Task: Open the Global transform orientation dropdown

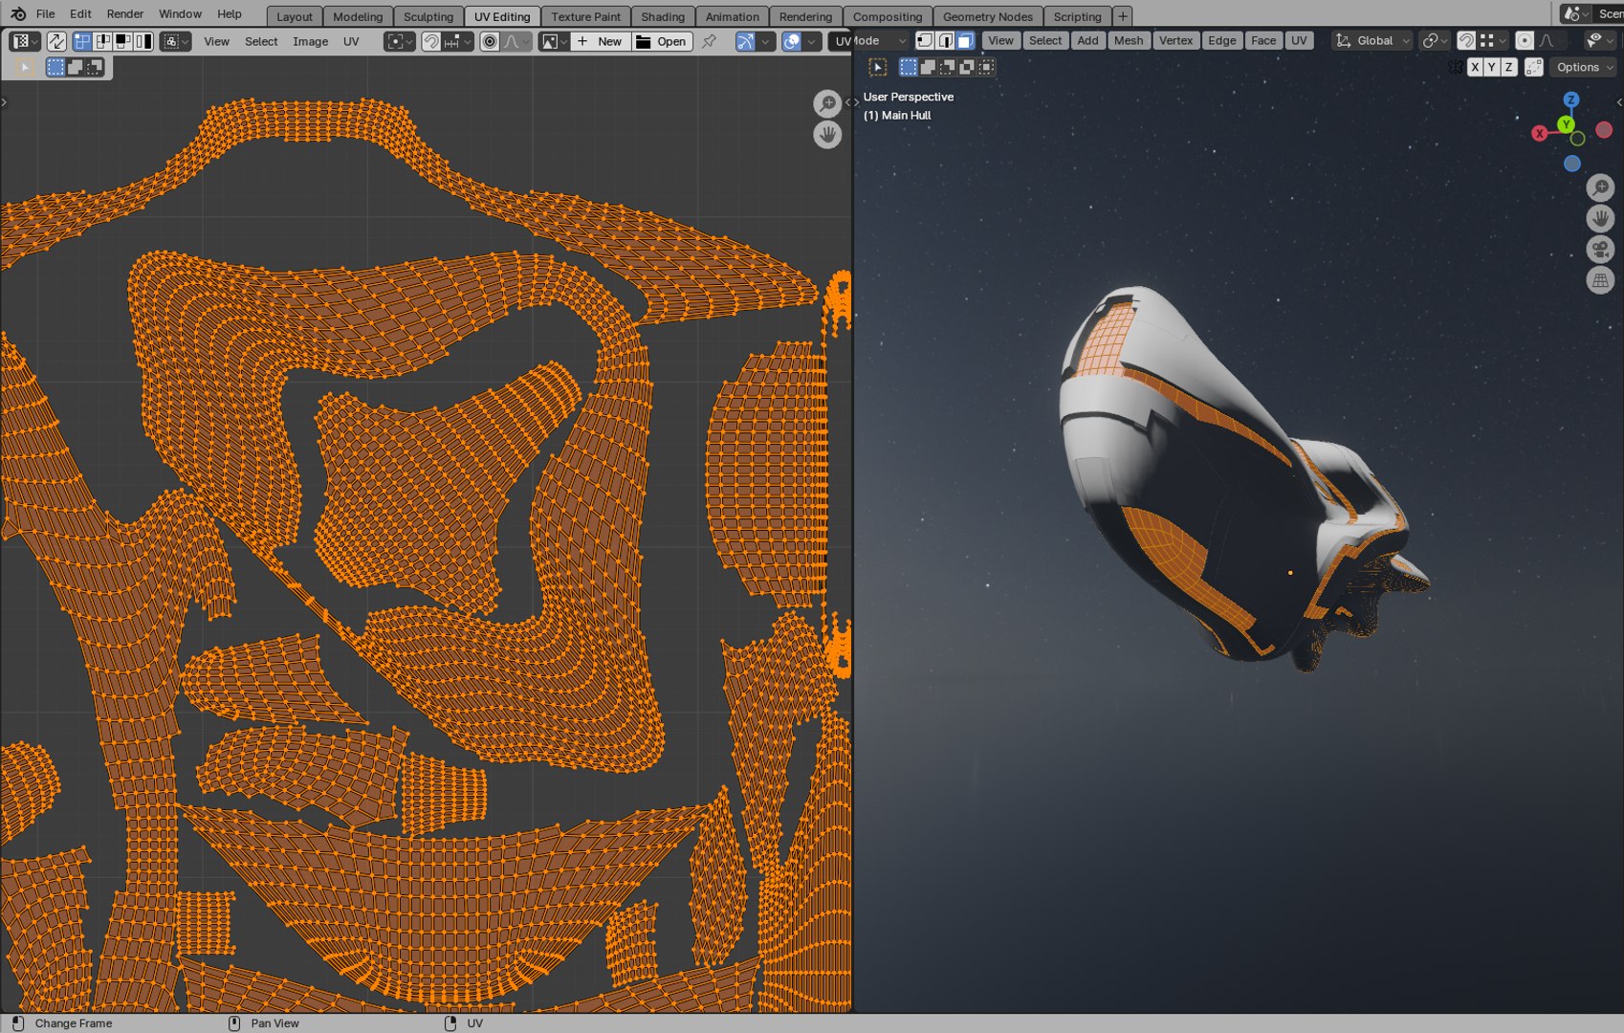Action: pos(1373,40)
